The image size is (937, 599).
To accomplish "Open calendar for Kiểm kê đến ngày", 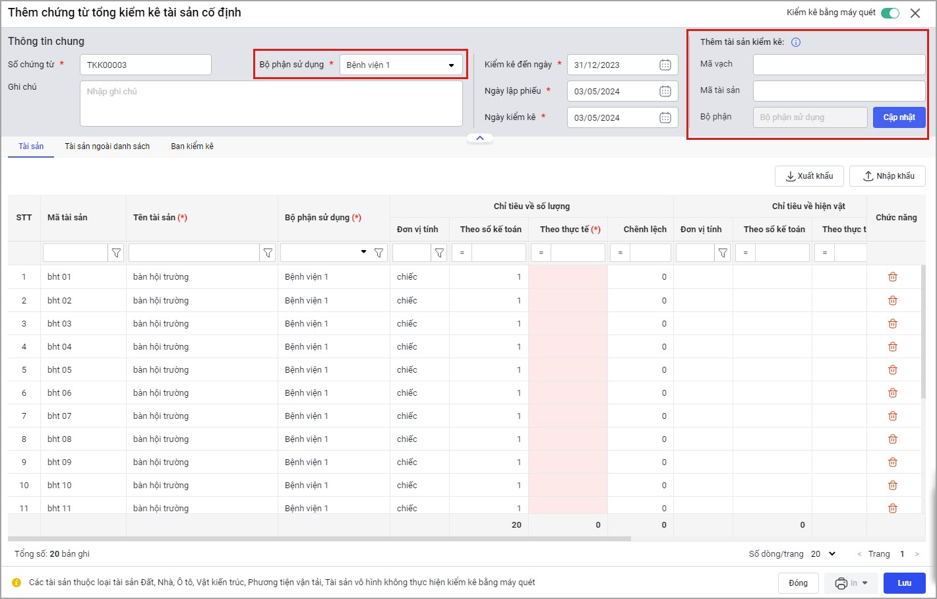I will click(665, 65).
